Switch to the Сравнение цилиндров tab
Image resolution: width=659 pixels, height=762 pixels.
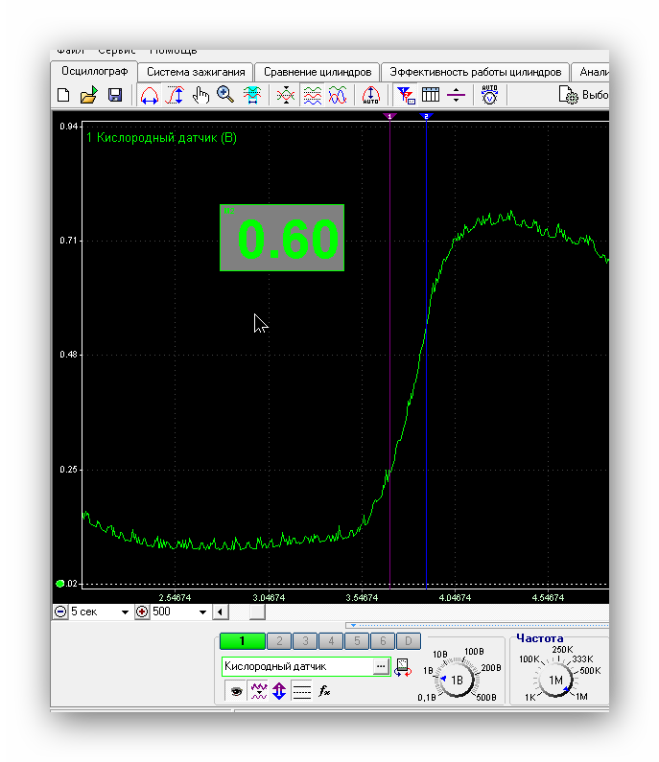click(318, 73)
